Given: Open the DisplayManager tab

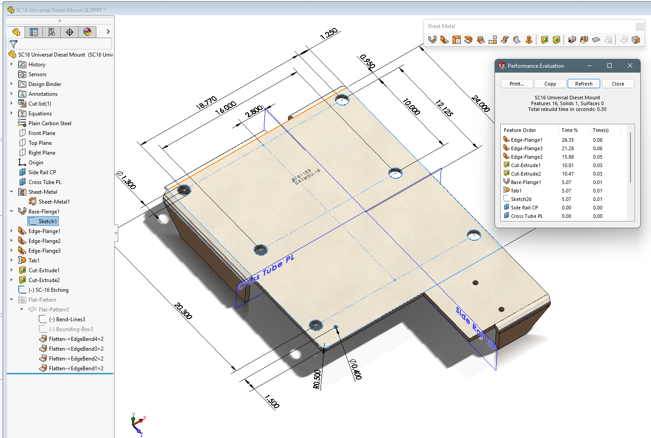Looking at the screenshot, I should tap(87, 32).
